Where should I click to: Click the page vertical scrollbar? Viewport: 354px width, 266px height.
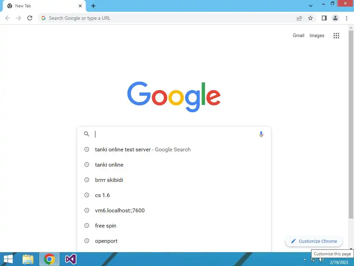point(351,124)
